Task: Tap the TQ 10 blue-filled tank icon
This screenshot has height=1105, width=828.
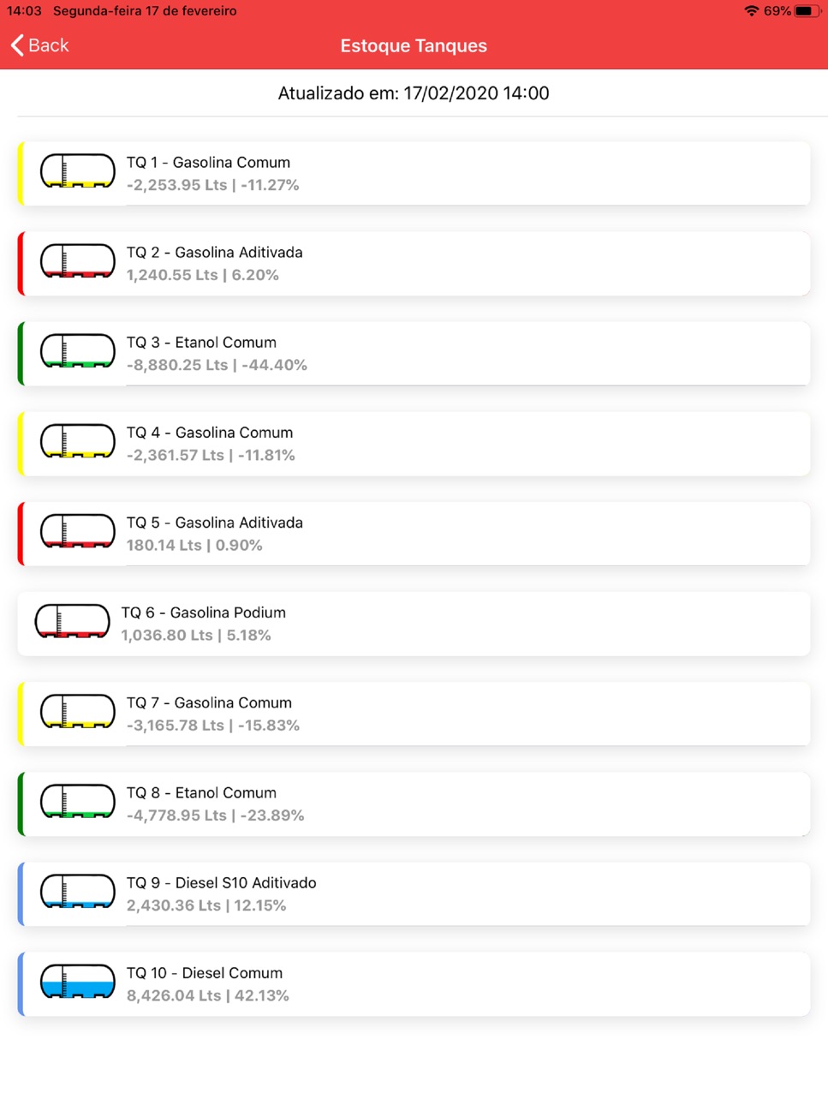Action: pos(77,982)
